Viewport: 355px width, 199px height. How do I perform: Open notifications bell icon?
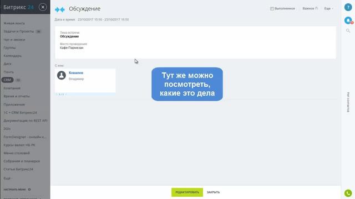pos(348,20)
